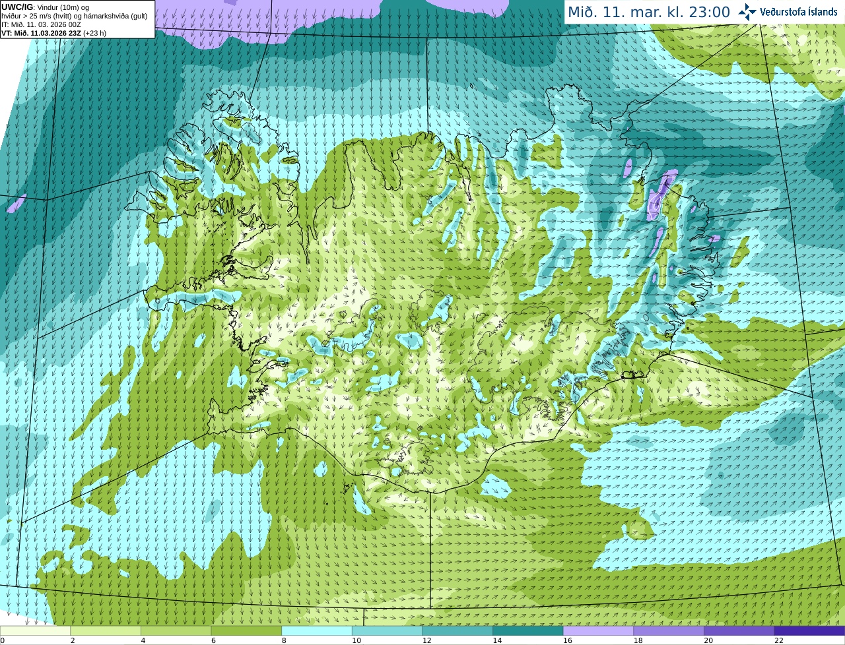Pick the 0–2 m/s palest scale color
This screenshot has width=845, height=645.
35,630
